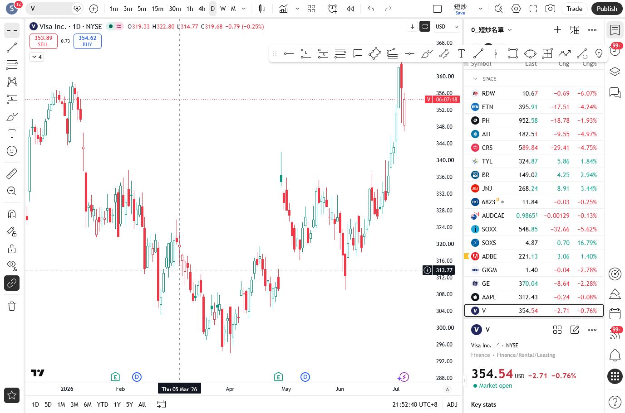Screen dimensions: 625x413
Task: Select the 3M date range
Action: pyautogui.click(x=74, y=404)
